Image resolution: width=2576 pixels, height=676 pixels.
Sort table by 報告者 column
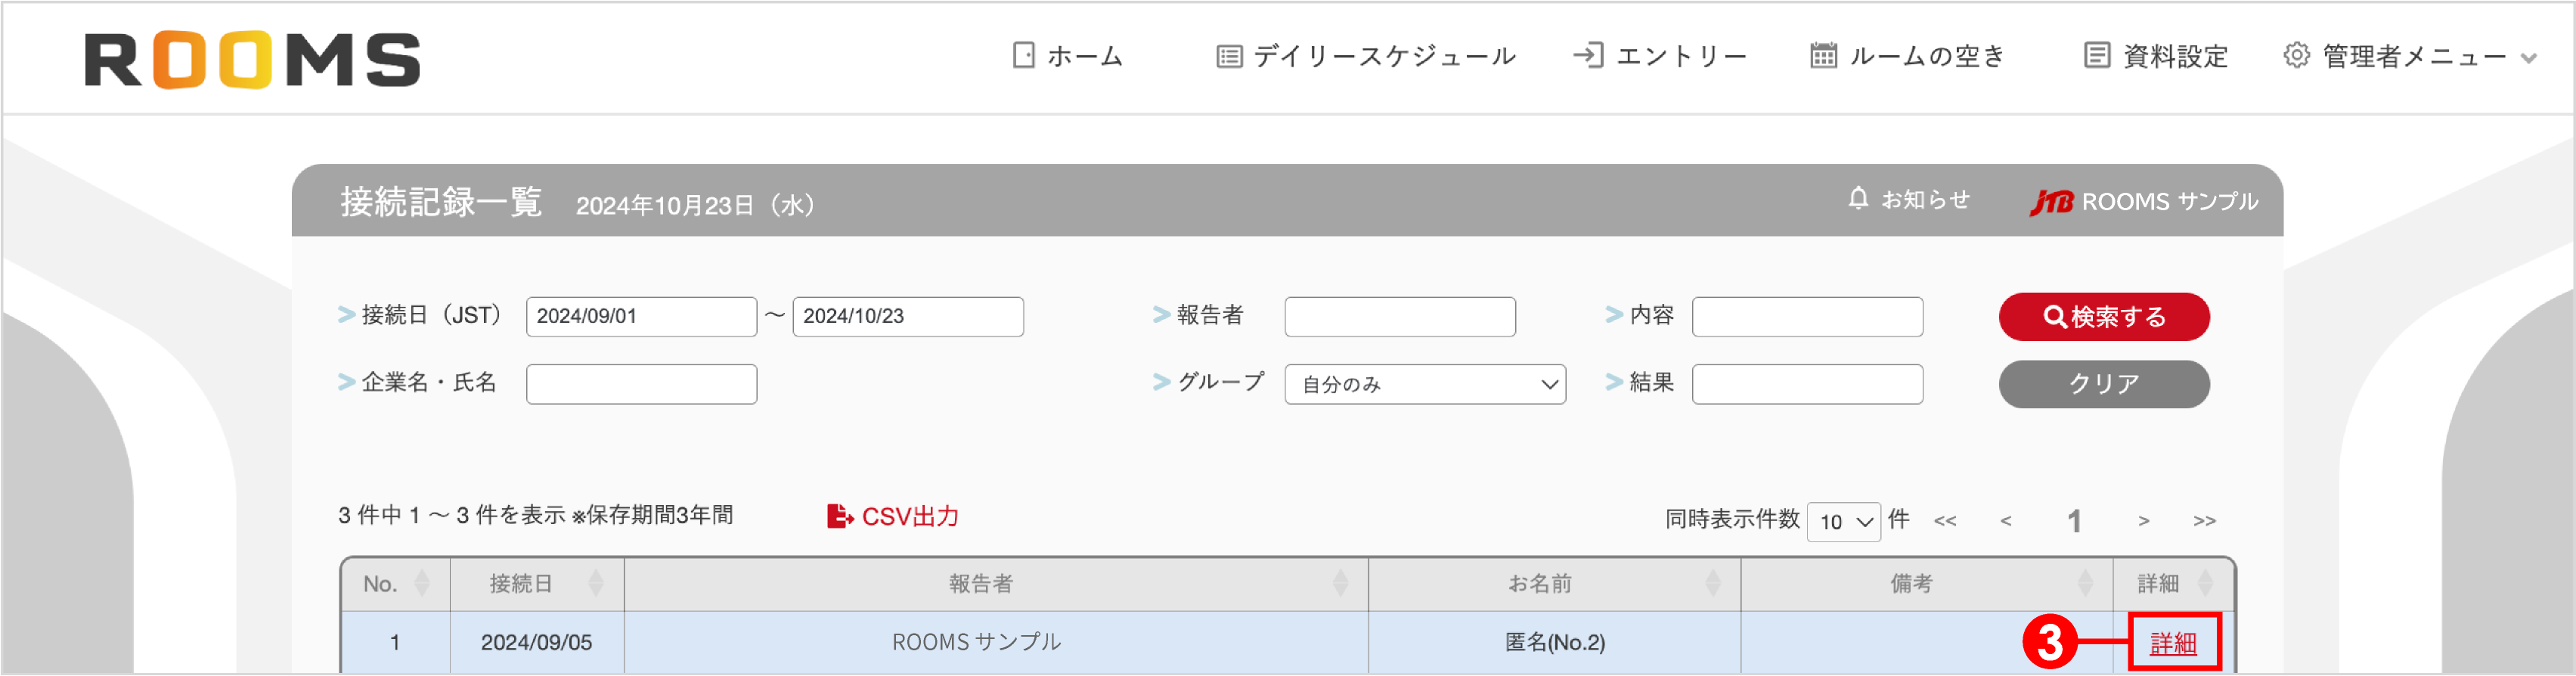pos(996,584)
